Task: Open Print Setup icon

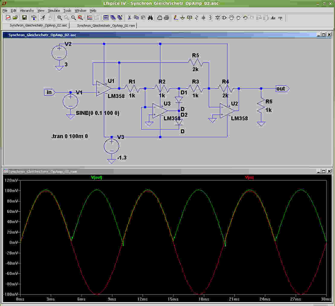Action: (x=159, y=18)
